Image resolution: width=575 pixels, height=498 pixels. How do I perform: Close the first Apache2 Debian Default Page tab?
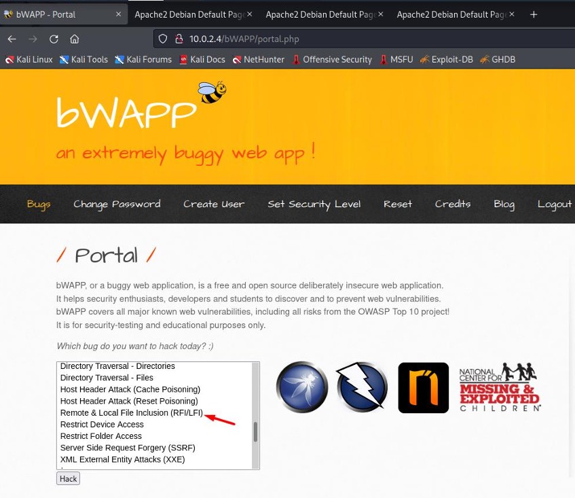click(x=249, y=14)
